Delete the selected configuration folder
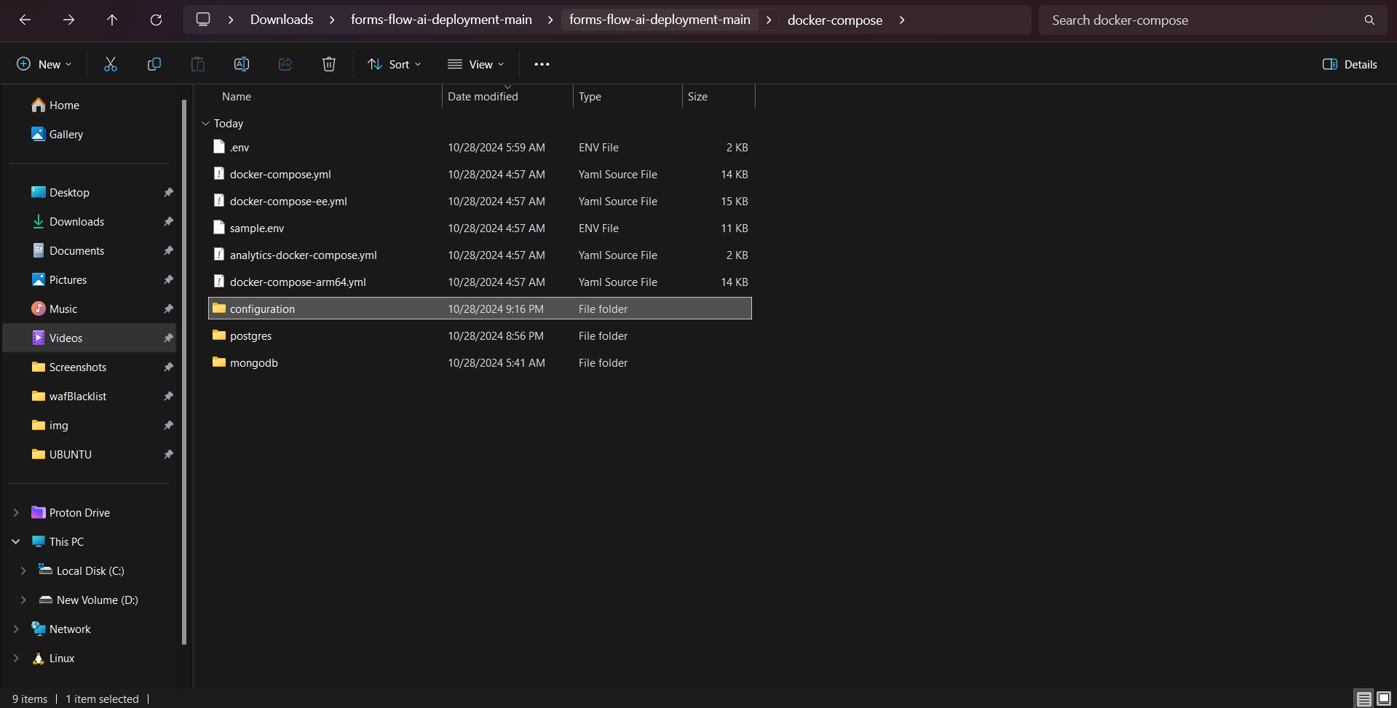 (328, 64)
